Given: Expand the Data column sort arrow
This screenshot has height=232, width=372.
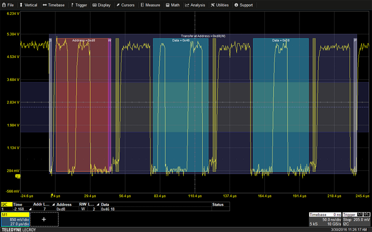Looking at the screenshot, I should [99, 205].
